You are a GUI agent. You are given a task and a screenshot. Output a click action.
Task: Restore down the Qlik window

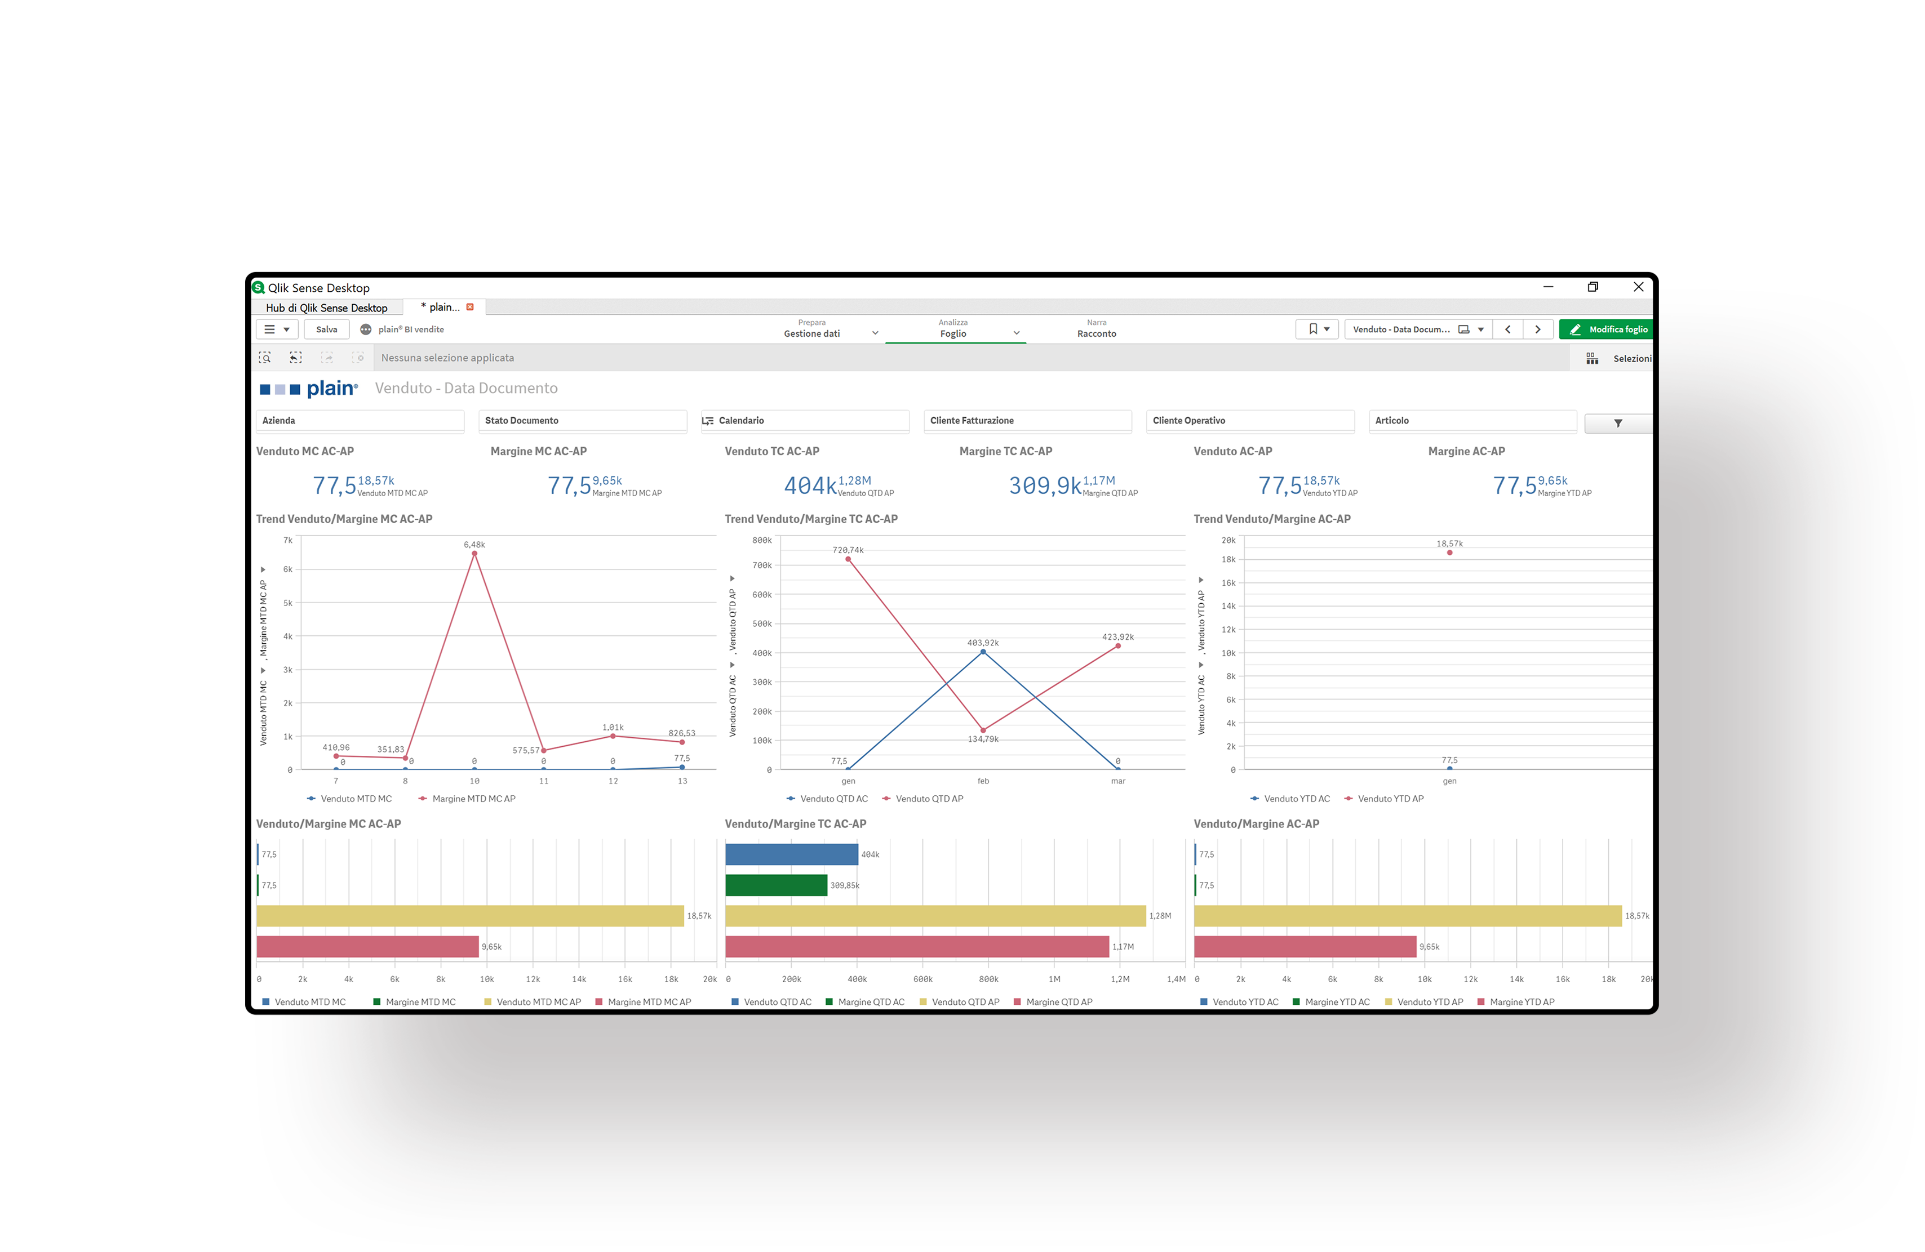[x=1593, y=287]
